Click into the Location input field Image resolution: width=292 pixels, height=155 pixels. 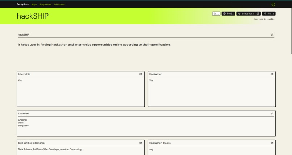point(146,126)
